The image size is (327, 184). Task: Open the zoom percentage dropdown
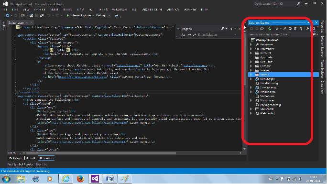click(x=20, y=153)
